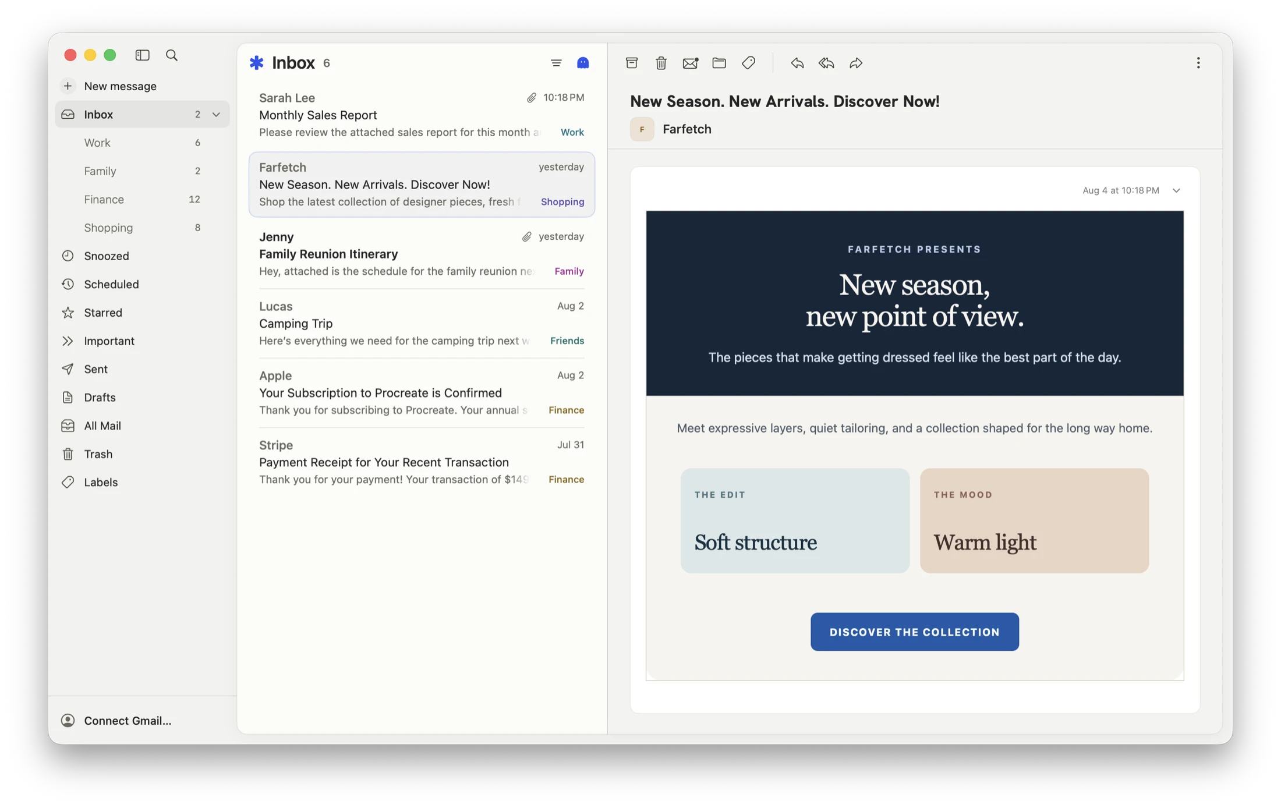Reply to the Farfetch email
Viewport: 1281px width, 808px height.
pyautogui.click(x=797, y=63)
